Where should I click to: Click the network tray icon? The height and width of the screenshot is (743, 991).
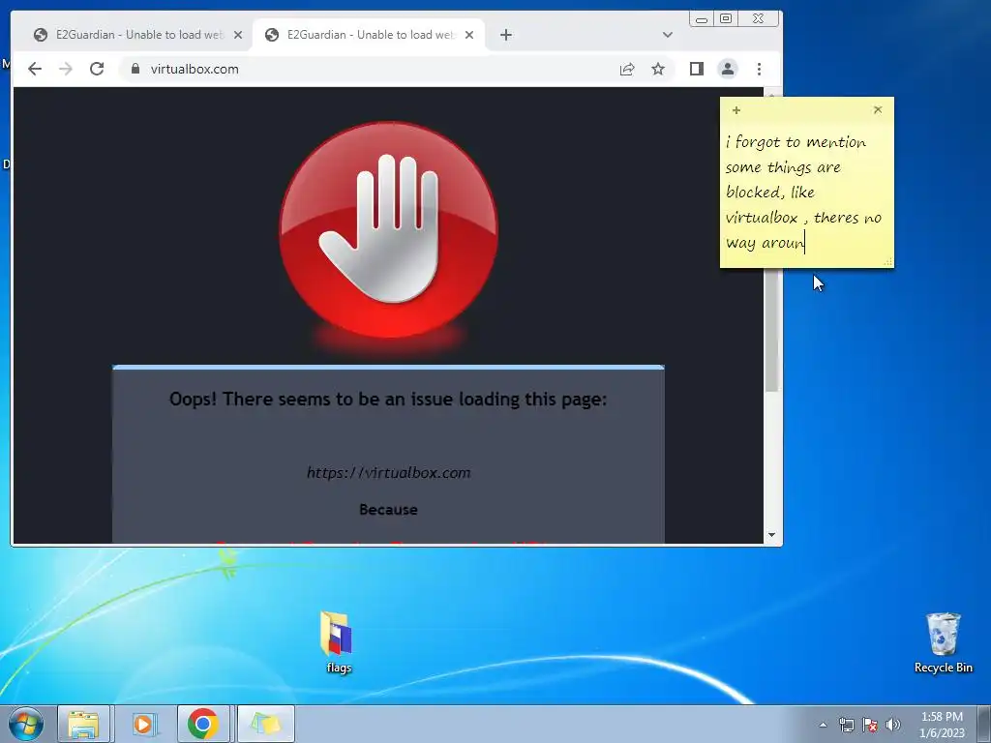(x=846, y=725)
